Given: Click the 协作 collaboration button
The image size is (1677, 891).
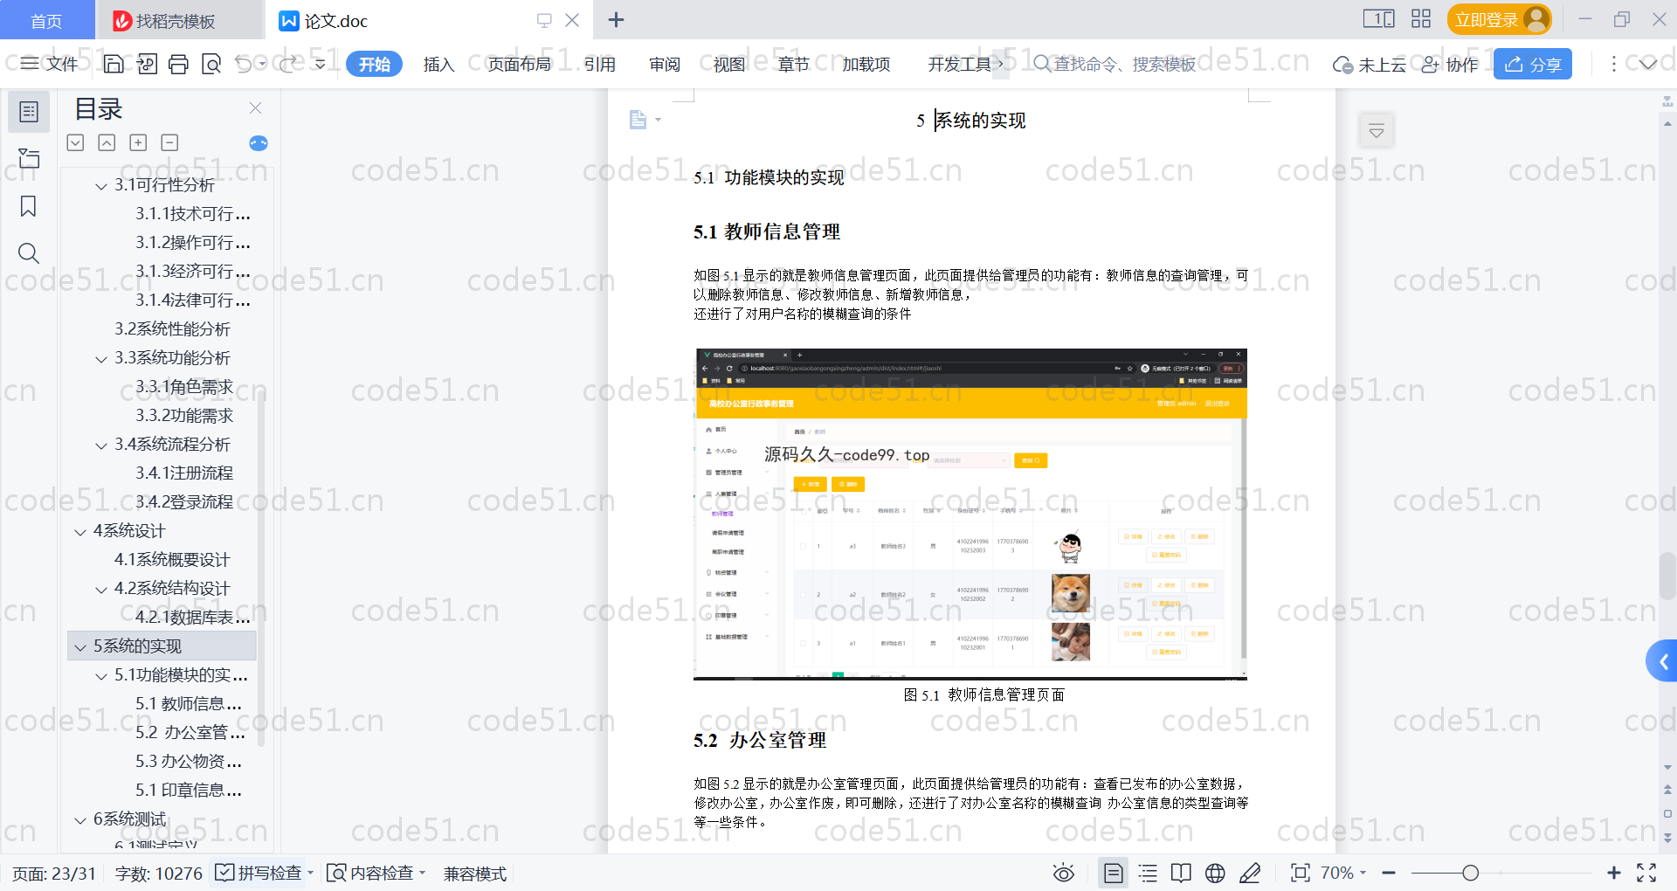Looking at the screenshot, I should point(1450,64).
